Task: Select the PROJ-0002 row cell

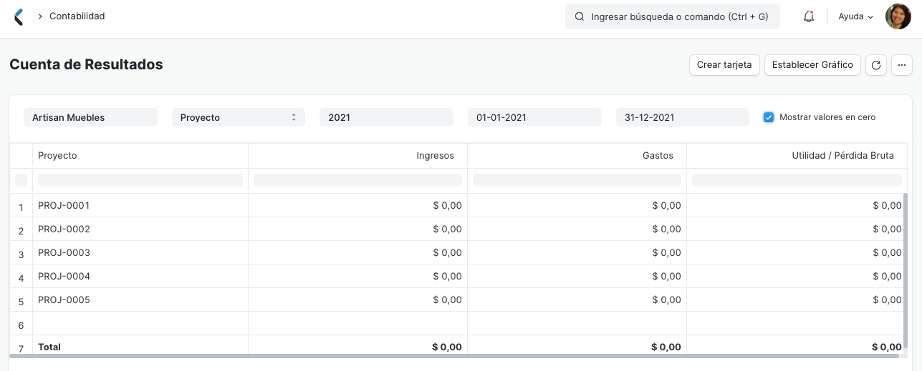Action: pos(140,229)
